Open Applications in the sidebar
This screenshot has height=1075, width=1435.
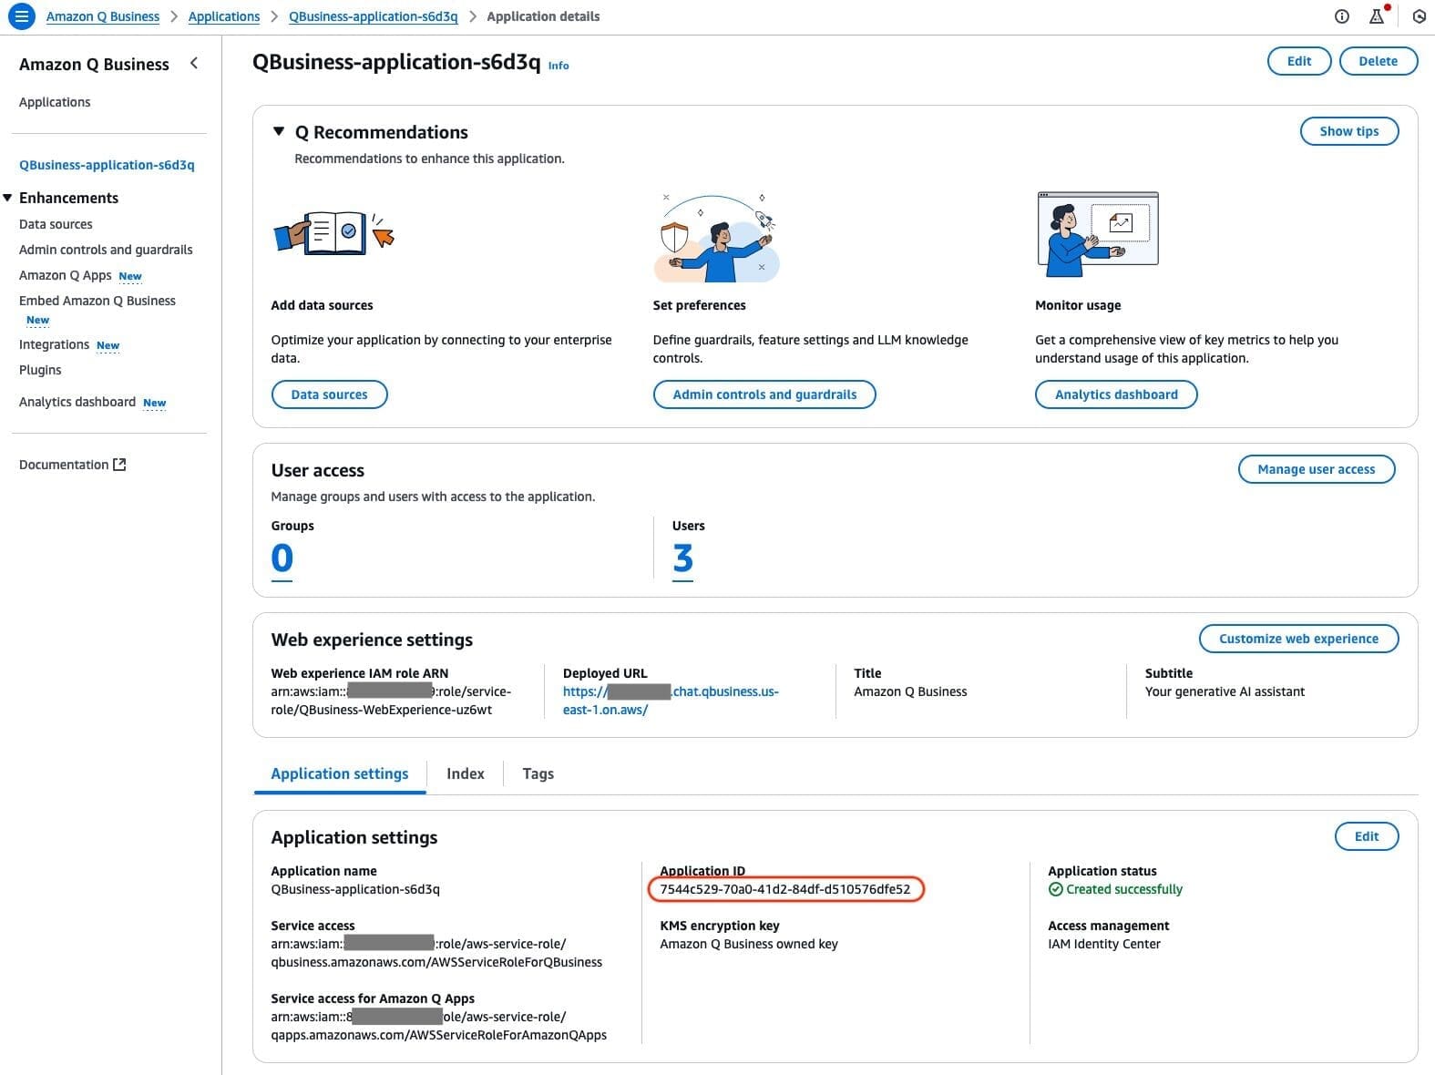55,102
